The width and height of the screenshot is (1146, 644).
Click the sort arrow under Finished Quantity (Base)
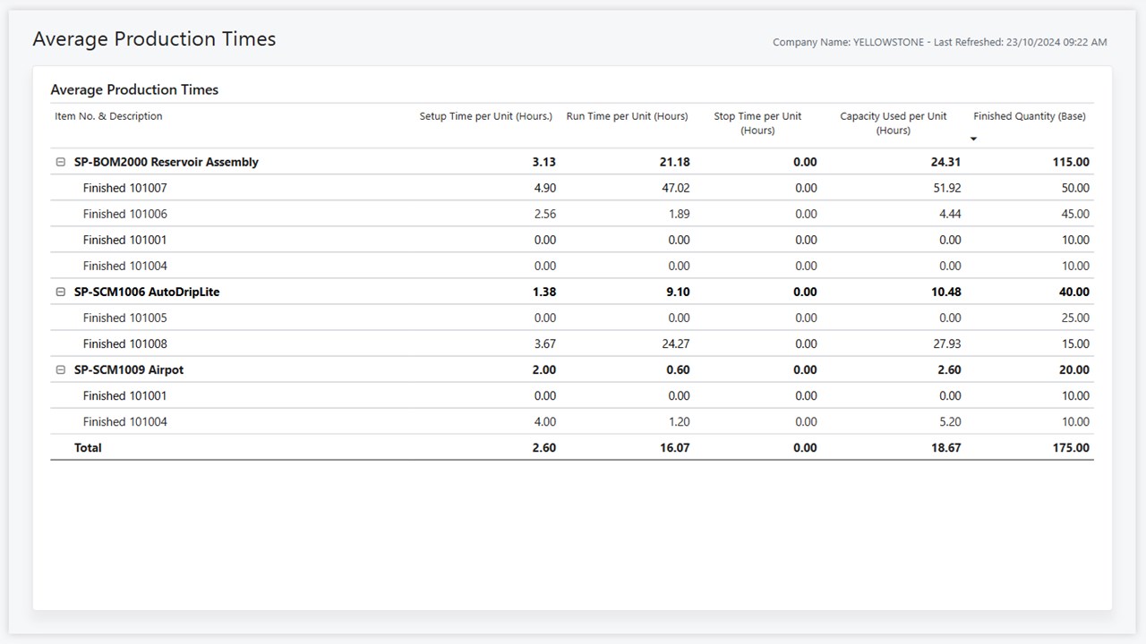973,139
